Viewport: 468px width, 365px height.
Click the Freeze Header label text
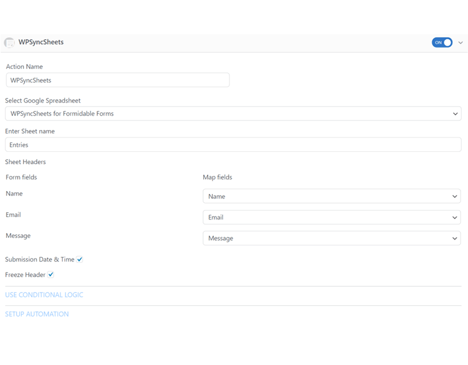tap(25, 275)
